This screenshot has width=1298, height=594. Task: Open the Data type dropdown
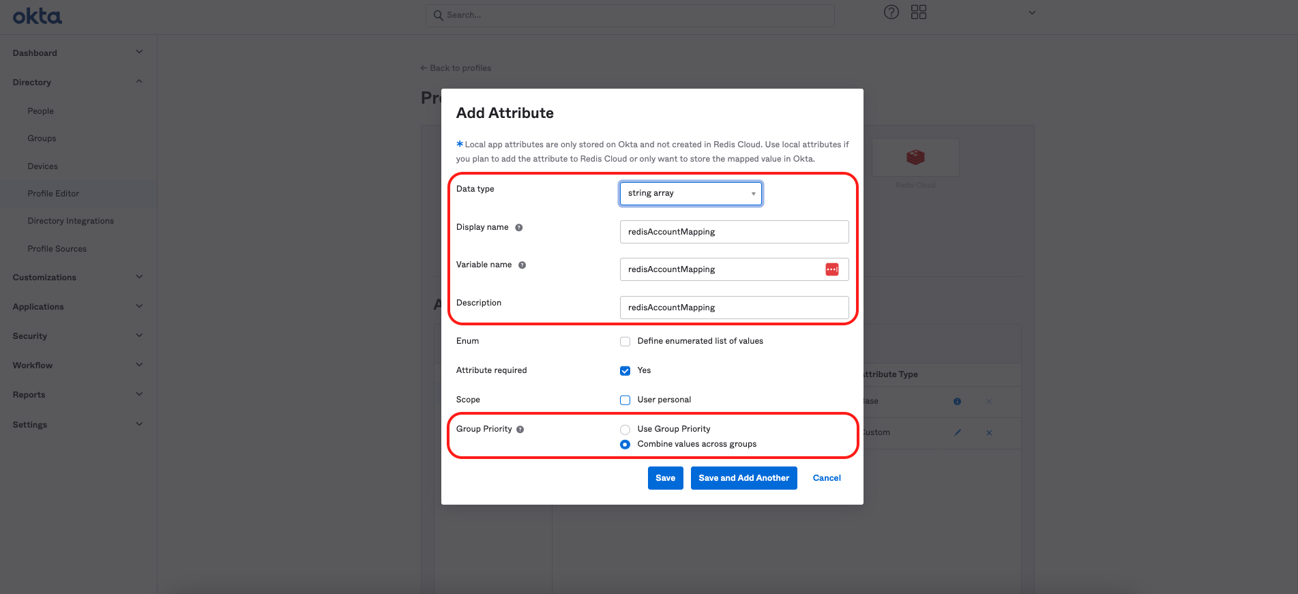pyautogui.click(x=690, y=194)
